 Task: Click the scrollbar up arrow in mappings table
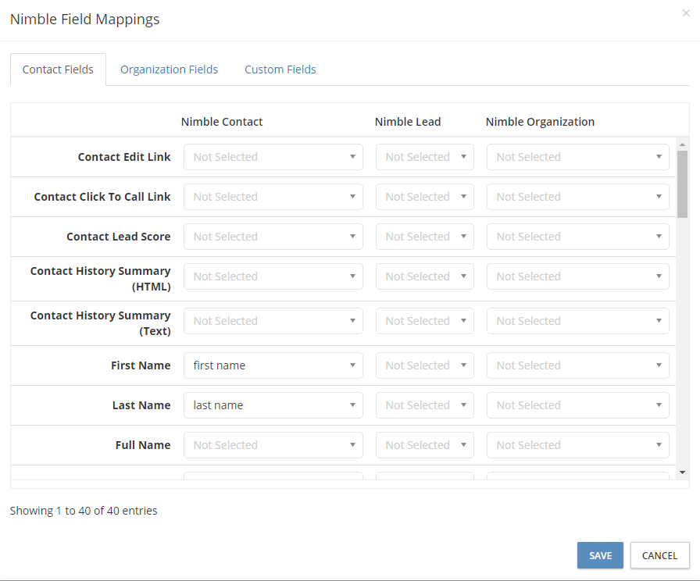point(682,144)
